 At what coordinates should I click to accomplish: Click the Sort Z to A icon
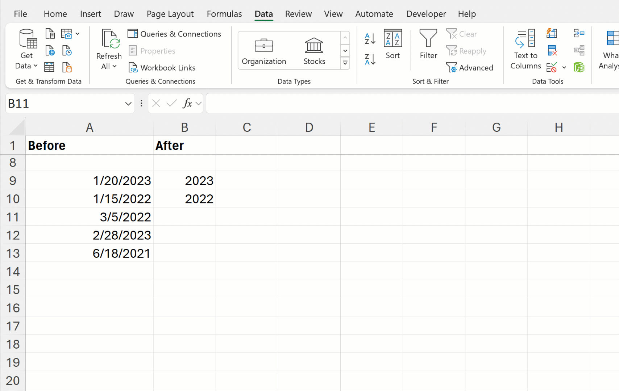tap(370, 60)
